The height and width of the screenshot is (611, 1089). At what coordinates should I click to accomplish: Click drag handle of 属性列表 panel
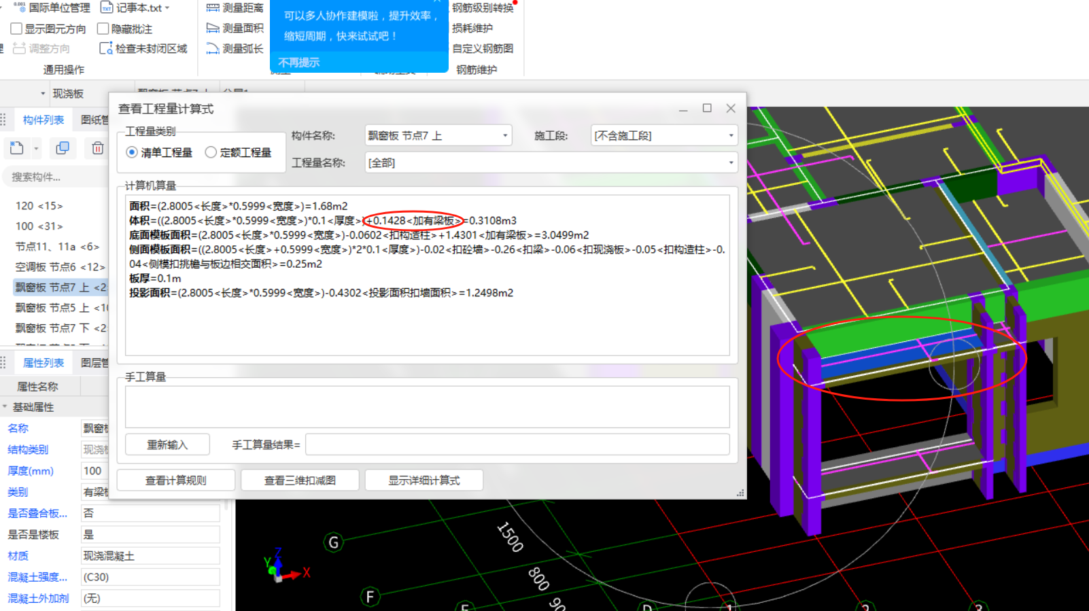click(3, 363)
